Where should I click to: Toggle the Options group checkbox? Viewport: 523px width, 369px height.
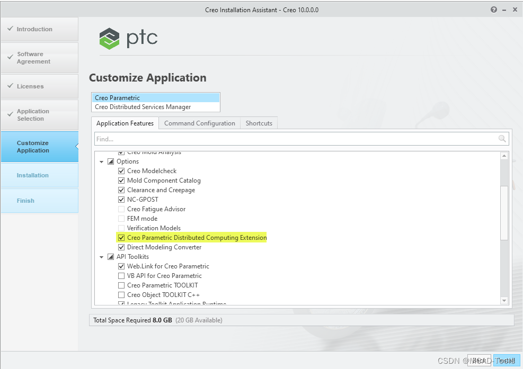111,161
